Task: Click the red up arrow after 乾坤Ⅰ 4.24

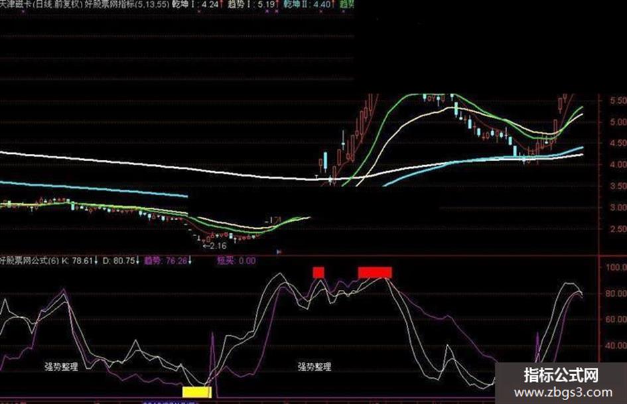Action: point(221,5)
